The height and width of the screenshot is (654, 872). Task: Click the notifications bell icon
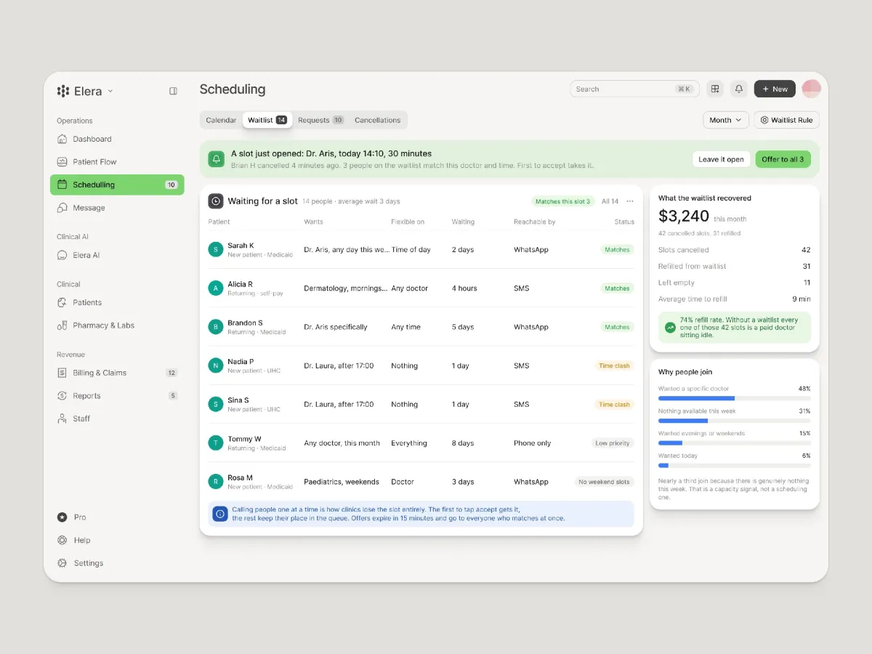739,89
